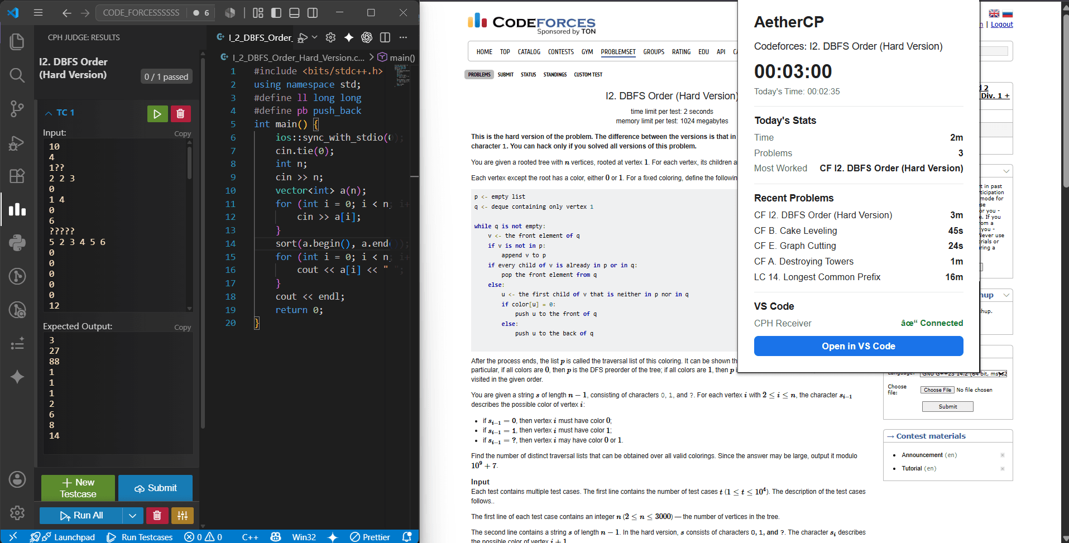1069x543 pixels.
Task: Expand main() breadcrumb symbol
Action: click(x=396, y=57)
